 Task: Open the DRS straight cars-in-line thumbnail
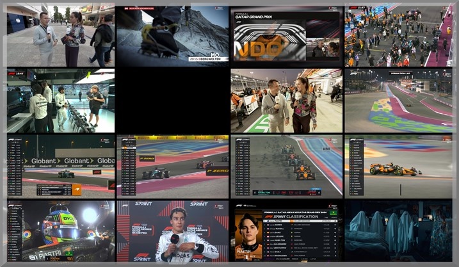[286, 166]
